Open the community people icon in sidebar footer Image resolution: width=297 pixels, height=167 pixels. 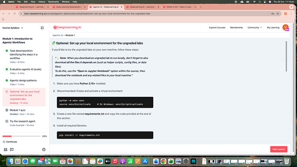point(6,149)
